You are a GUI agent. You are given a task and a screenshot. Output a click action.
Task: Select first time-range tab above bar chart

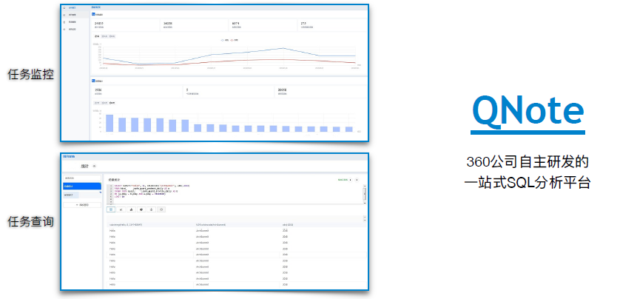pyautogui.click(x=97, y=103)
